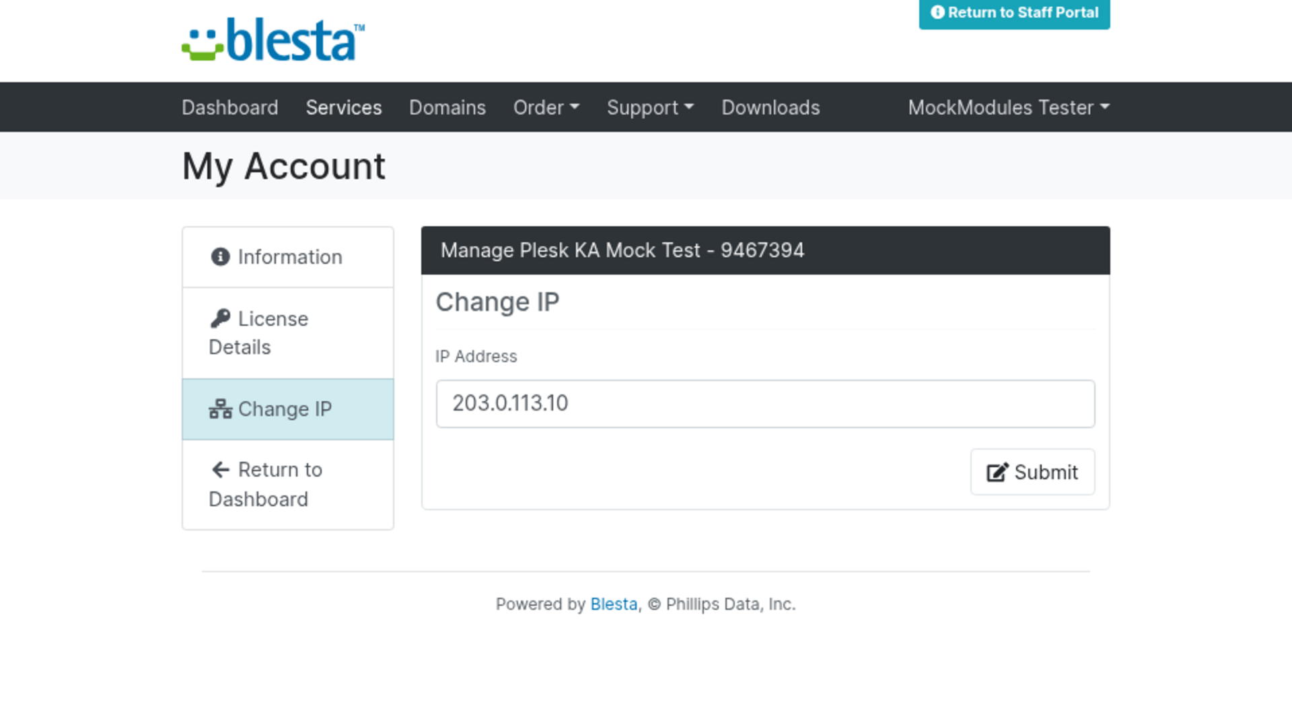Click the Manage Plesk KA Mock Test header
Image resolution: width=1292 pixels, height=727 pixels.
pyautogui.click(x=765, y=250)
